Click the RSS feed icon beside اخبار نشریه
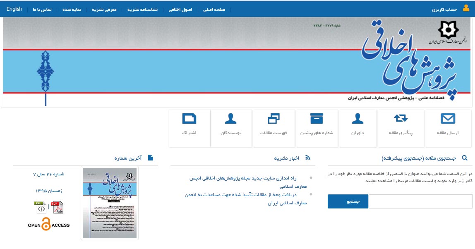The width and height of the screenshot is (475, 249). [x=308, y=158]
